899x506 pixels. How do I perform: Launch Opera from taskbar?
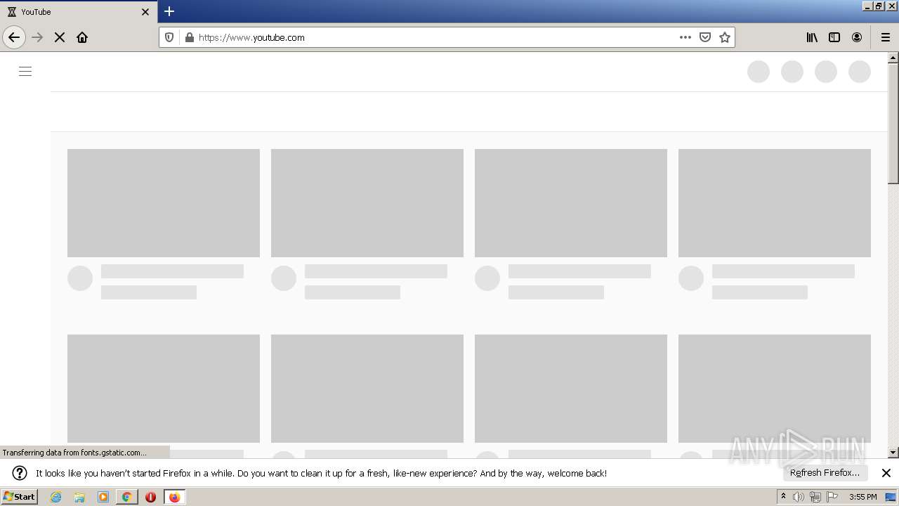(150, 497)
